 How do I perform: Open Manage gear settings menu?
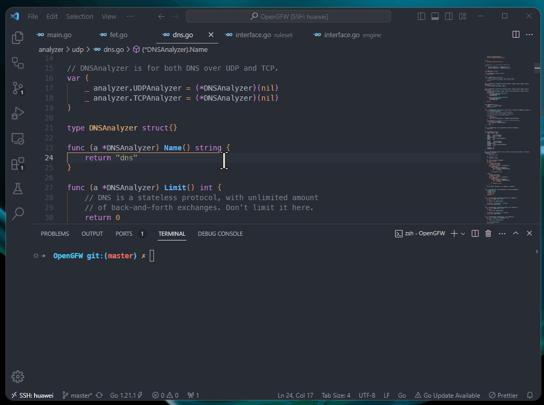[x=18, y=376]
